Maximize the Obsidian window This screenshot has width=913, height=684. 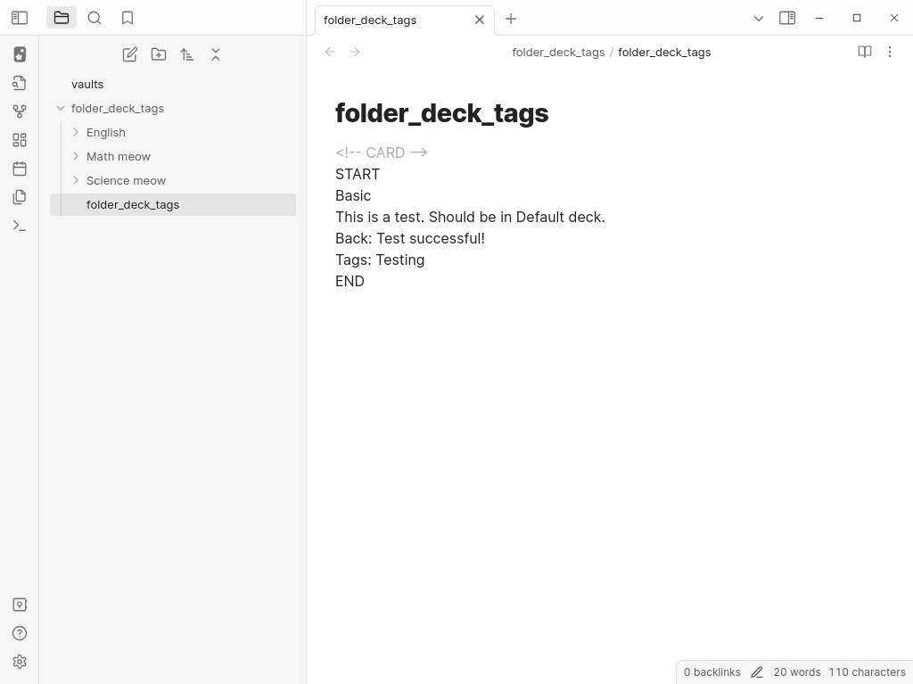pos(857,18)
